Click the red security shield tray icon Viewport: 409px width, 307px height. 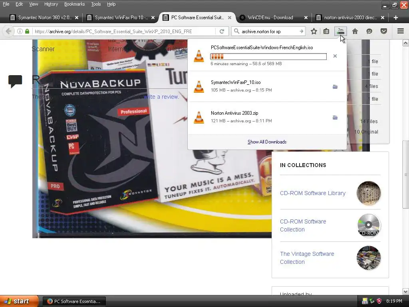[379, 301]
